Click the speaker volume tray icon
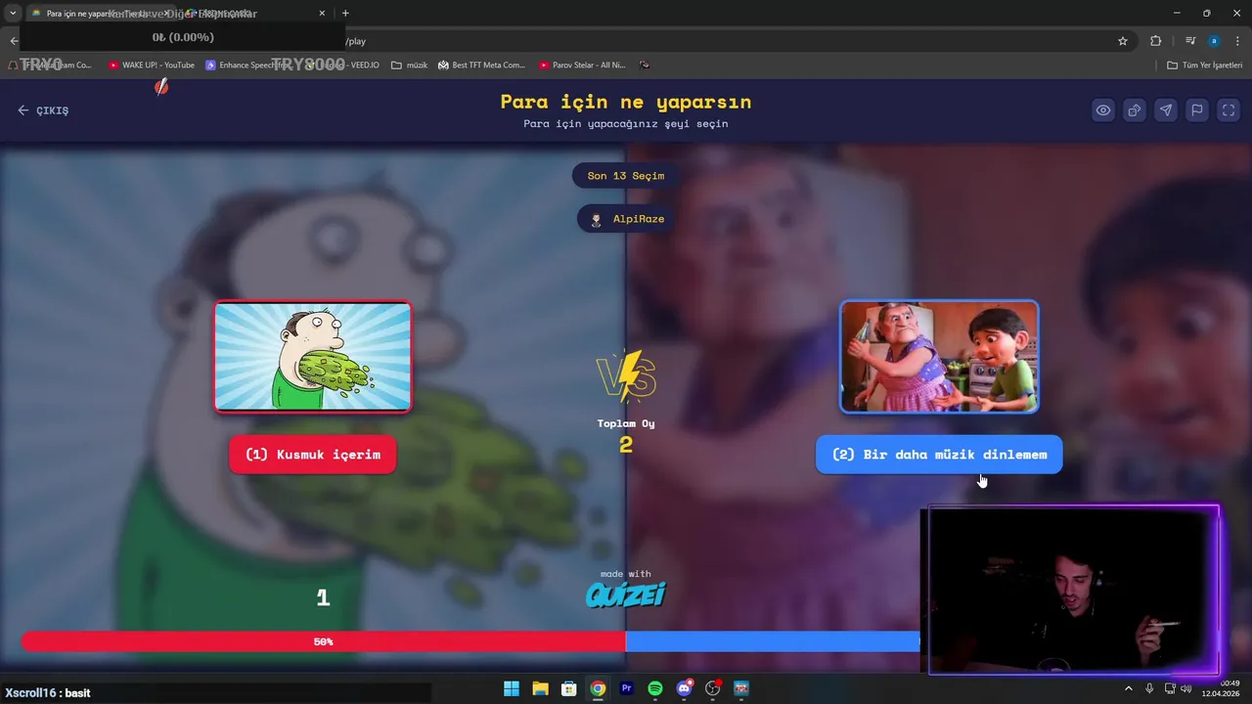This screenshot has height=704, width=1252. pos(1186,688)
